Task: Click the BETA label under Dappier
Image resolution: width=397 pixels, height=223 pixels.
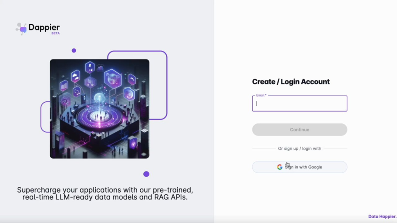Action: (56, 33)
